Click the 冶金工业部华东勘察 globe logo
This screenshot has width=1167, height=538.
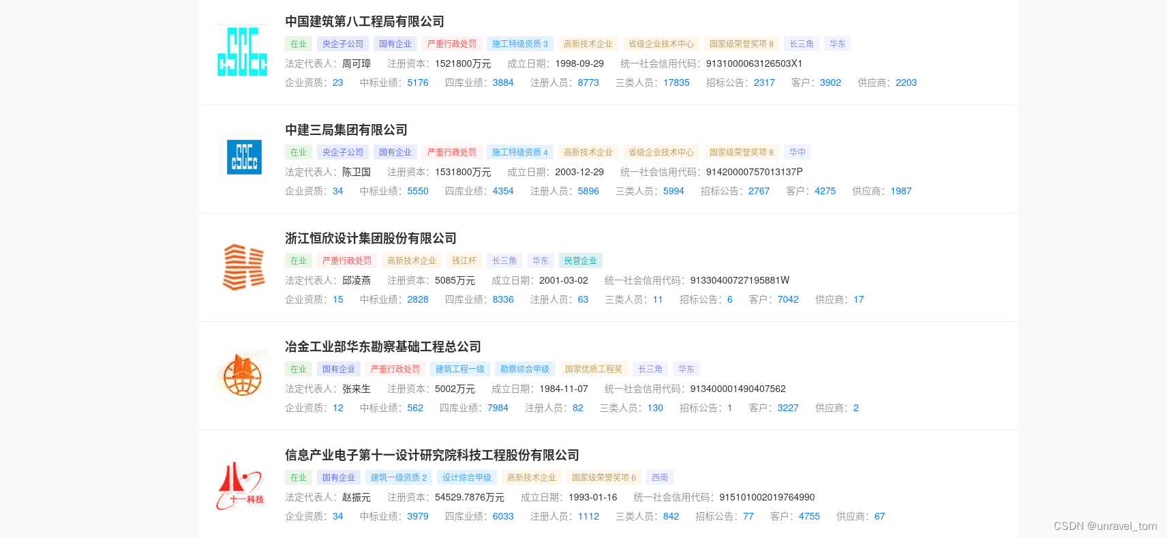point(242,375)
